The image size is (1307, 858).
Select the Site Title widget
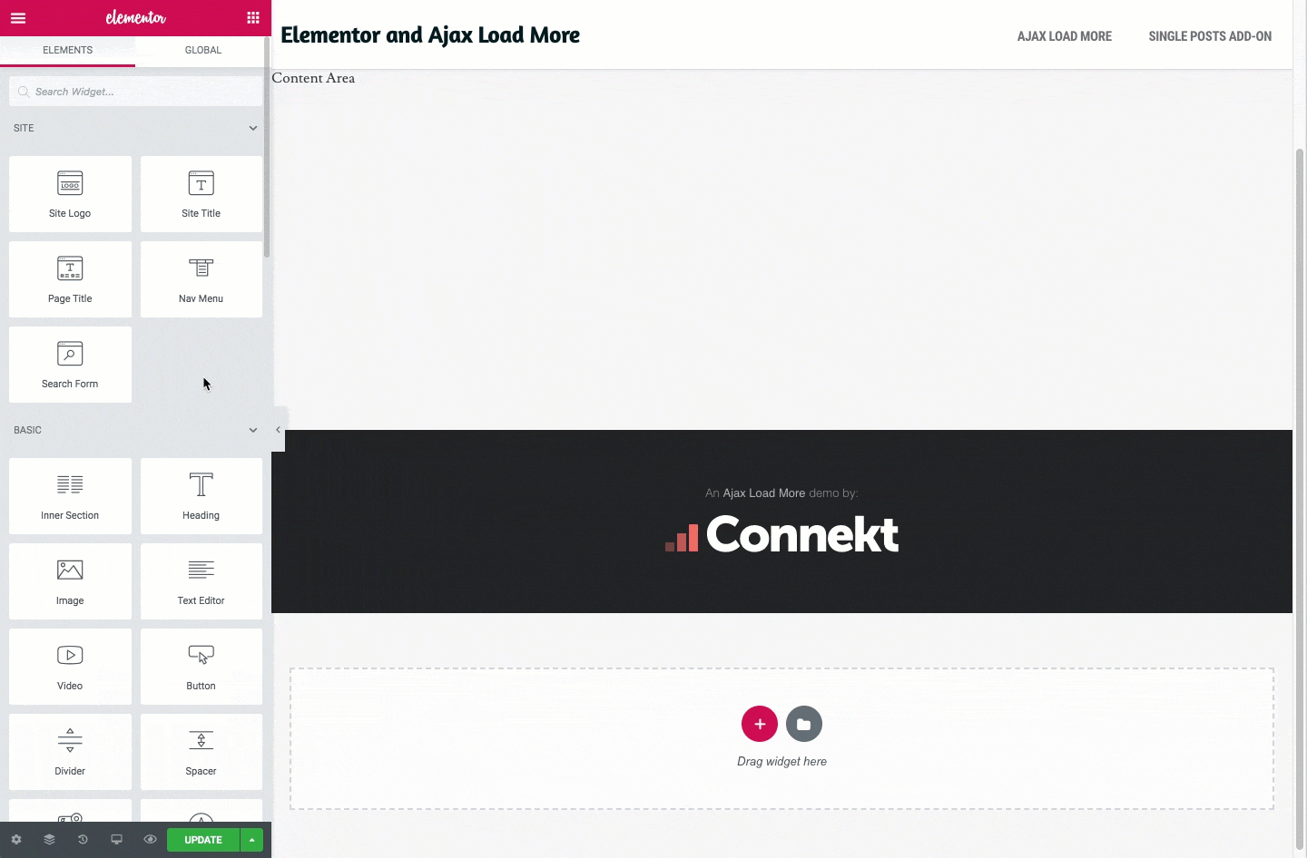[201, 194]
